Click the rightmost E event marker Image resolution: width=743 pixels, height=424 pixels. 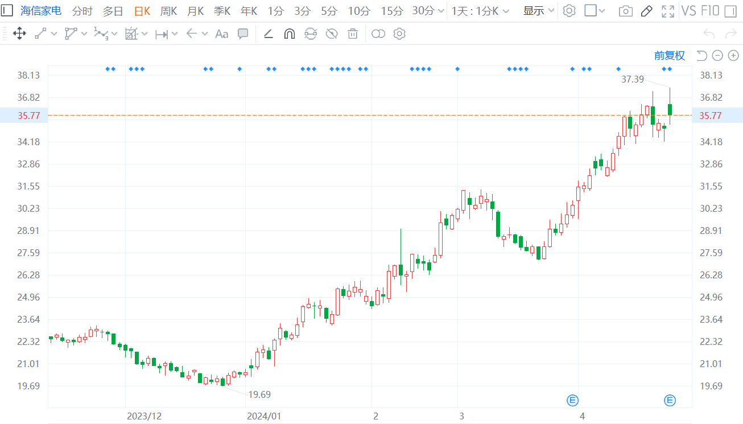point(670,401)
